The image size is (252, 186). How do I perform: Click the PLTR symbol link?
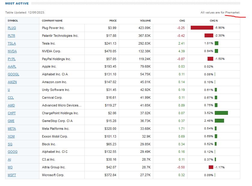coord(11,36)
